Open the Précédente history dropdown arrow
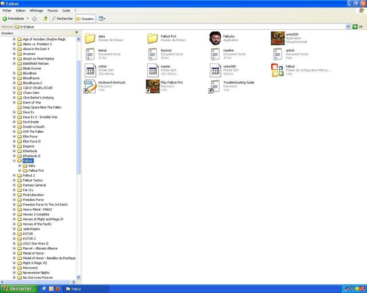The image size is (367, 293). point(28,19)
